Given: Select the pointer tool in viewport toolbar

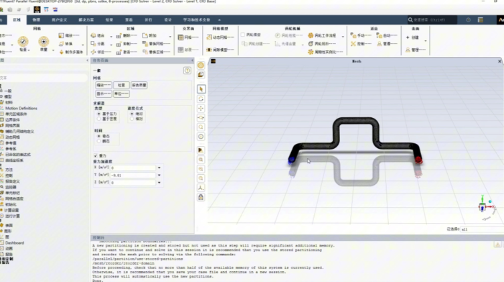Looking at the screenshot, I should (x=201, y=89).
